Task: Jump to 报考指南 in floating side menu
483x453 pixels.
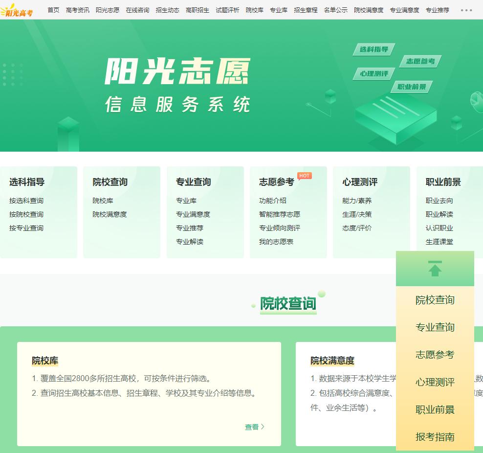Action: (435, 437)
